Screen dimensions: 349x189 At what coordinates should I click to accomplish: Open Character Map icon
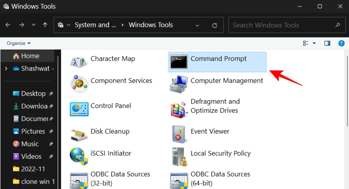click(113, 59)
